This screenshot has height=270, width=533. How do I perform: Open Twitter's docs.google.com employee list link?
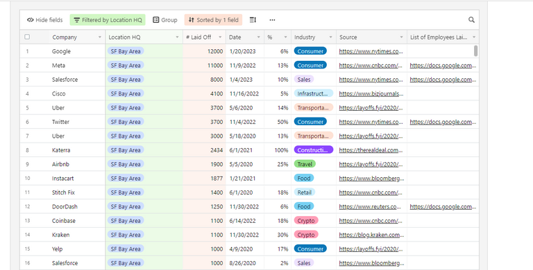click(x=443, y=122)
